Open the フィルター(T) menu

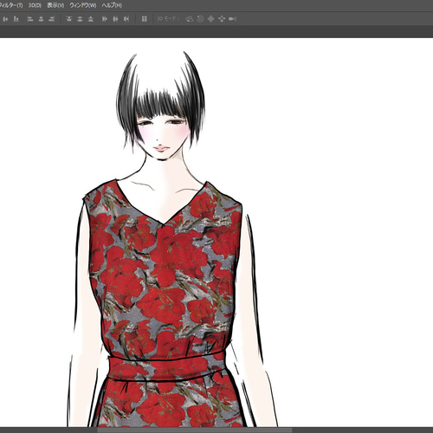(x=11, y=5)
